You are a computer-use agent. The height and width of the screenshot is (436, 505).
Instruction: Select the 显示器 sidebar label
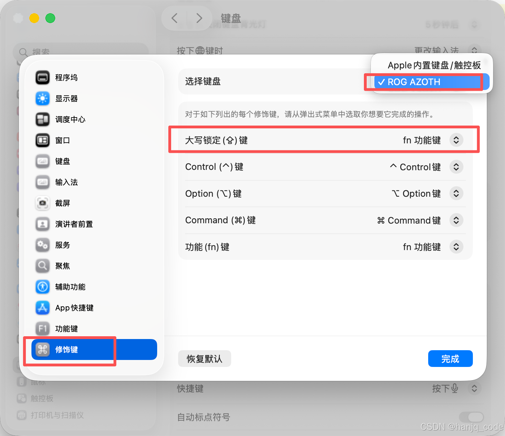pyautogui.click(x=66, y=98)
